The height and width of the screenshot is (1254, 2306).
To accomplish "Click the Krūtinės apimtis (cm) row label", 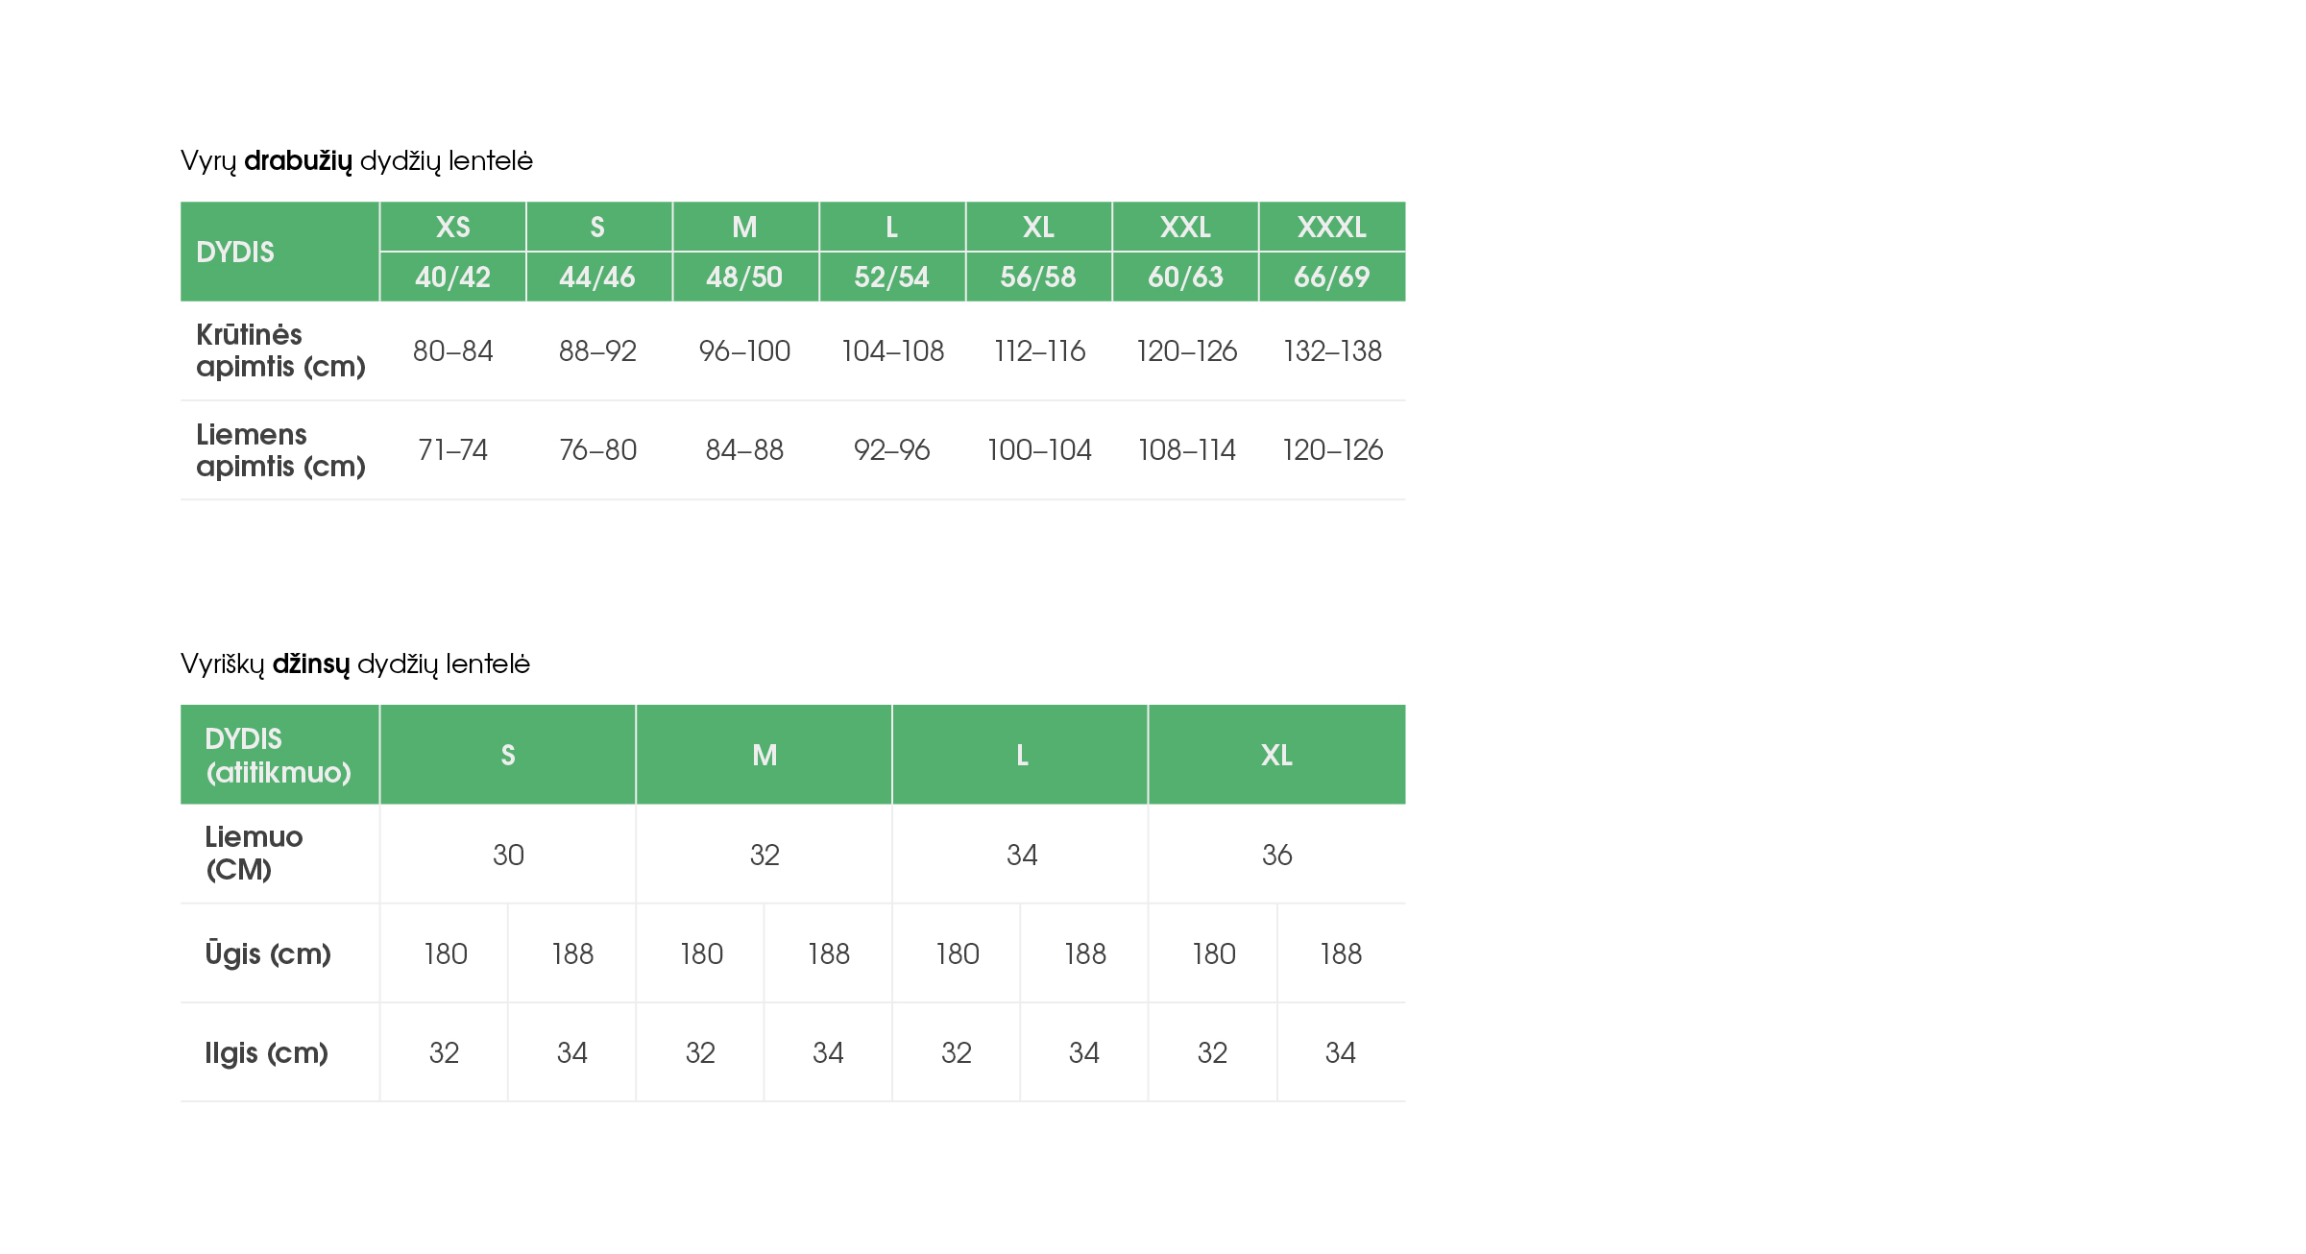I will (x=280, y=350).
